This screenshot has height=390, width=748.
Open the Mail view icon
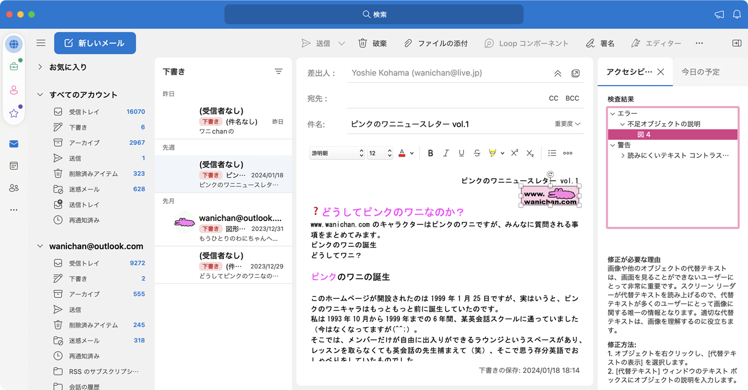pos(14,144)
